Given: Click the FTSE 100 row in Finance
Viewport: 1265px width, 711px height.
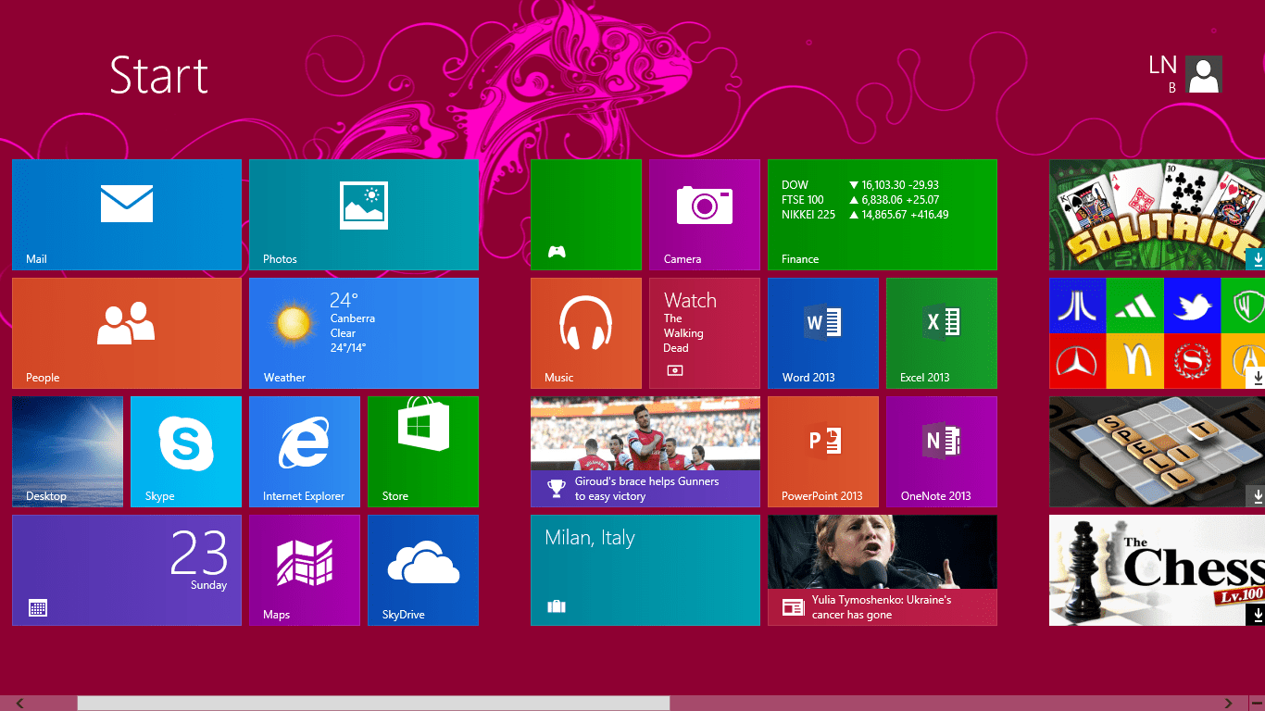Looking at the screenshot, I should click(860, 200).
